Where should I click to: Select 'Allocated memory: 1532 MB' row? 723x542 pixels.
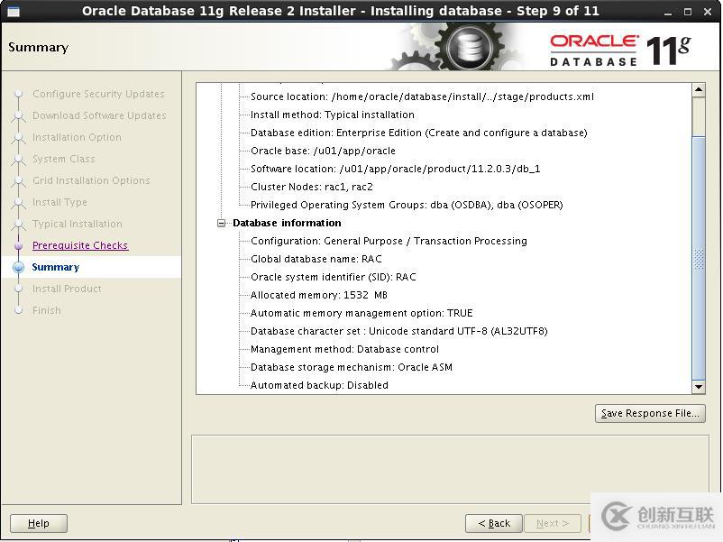coord(318,295)
